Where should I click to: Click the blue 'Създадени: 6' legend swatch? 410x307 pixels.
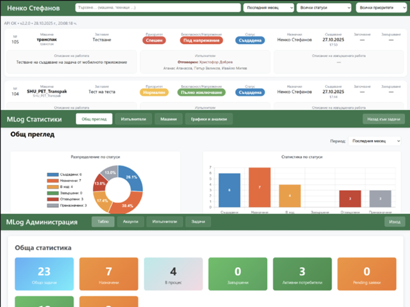click(53, 175)
